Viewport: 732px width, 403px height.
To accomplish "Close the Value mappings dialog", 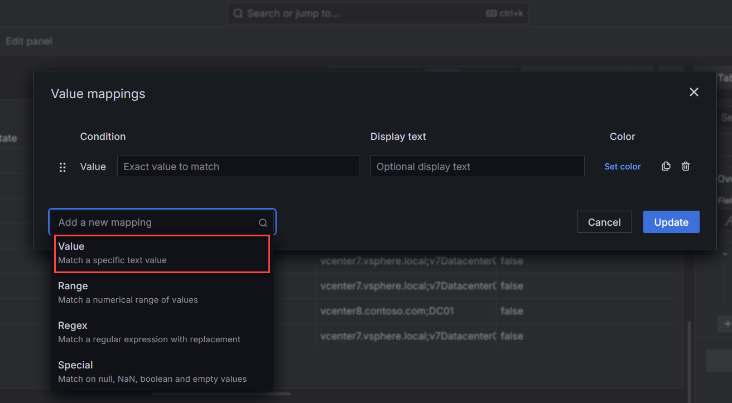I will point(694,92).
